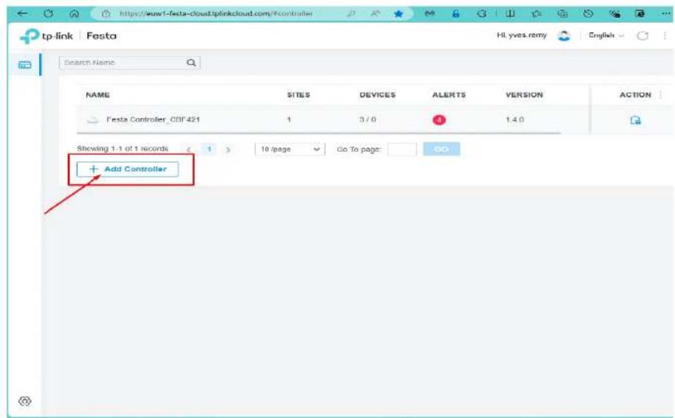675x418 pixels.
Task: Expand the 10 /page dropdown
Action: tap(290, 149)
